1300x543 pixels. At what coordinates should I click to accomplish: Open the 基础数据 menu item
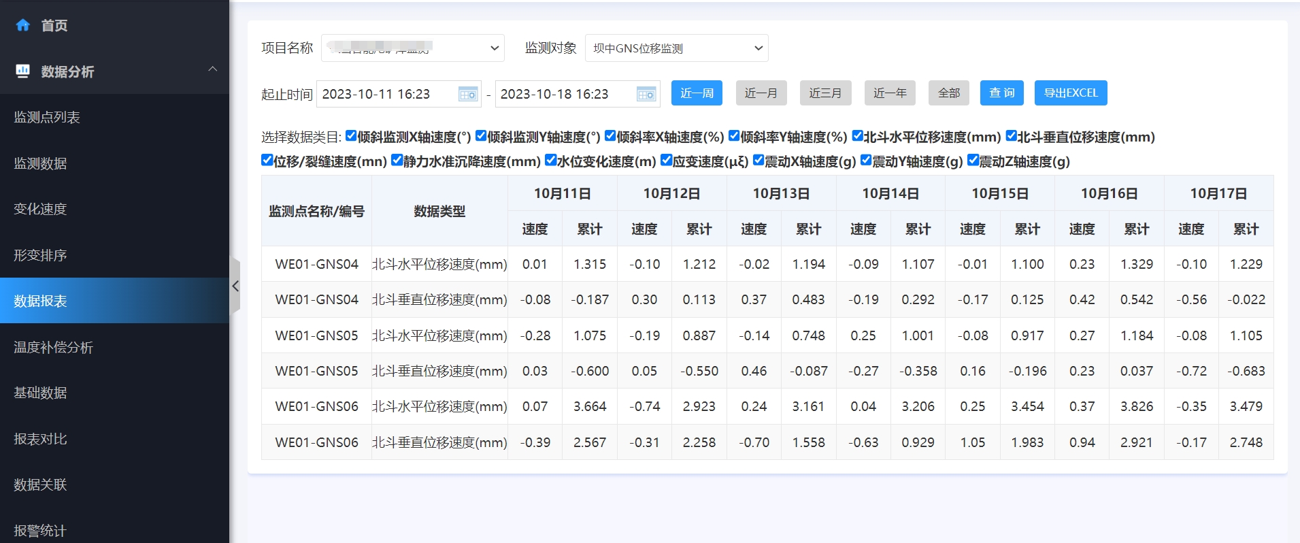coord(114,393)
